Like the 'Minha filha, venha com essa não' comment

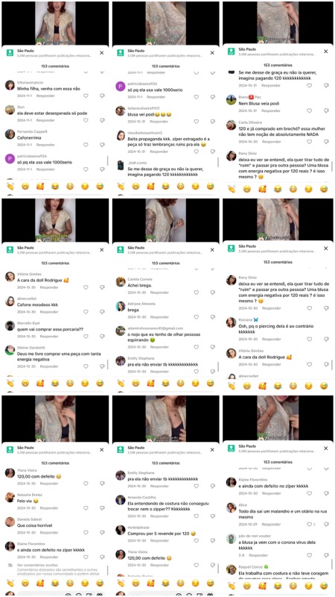[86, 96]
